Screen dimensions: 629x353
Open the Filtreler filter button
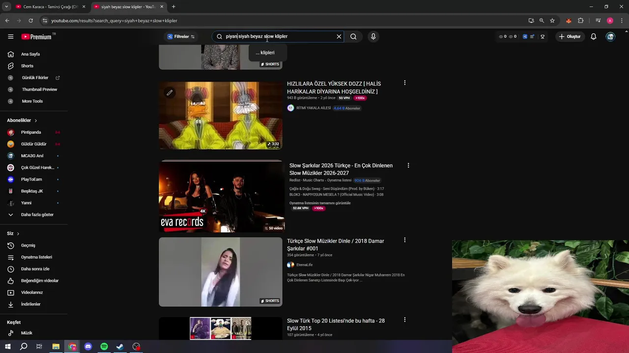click(x=181, y=36)
